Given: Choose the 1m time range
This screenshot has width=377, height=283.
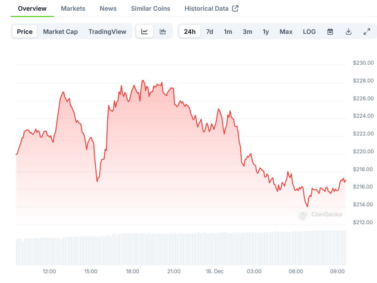Looking at the screenshot, I should [228, 32].
